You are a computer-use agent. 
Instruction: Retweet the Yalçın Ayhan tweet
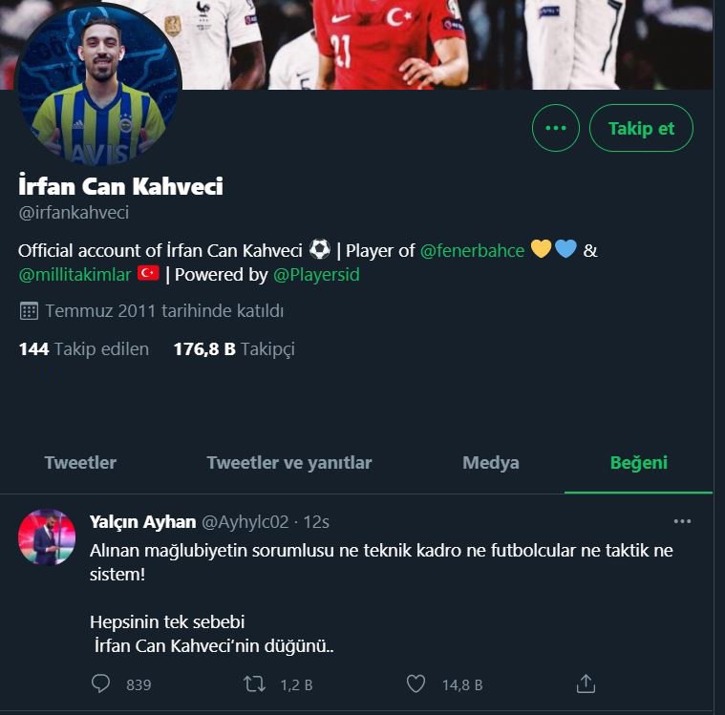(x=254, y=683)
